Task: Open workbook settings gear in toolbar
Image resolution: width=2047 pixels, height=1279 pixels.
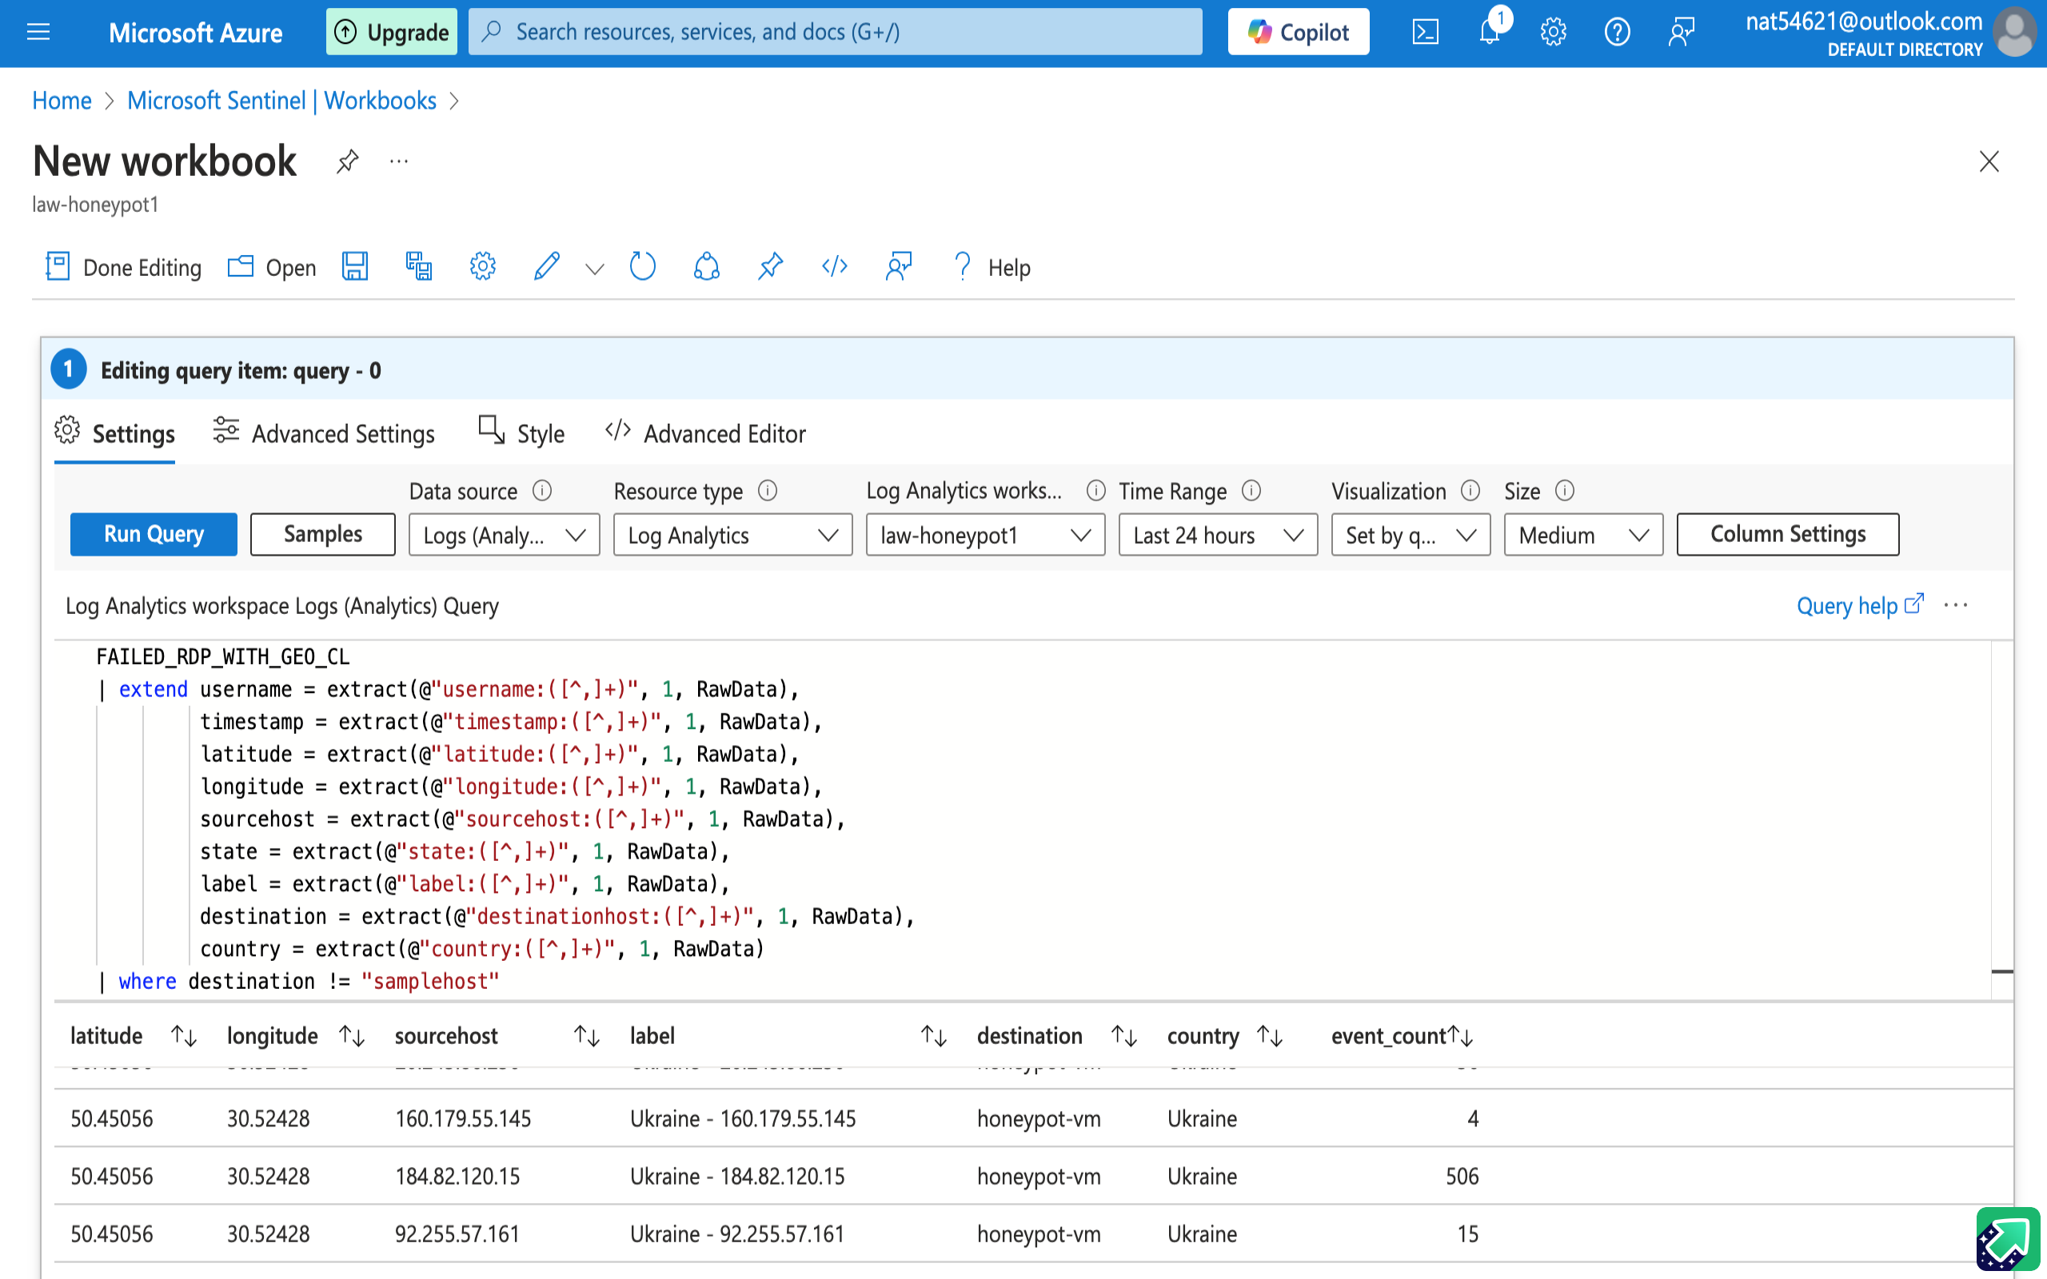Action: (x=482, y=267)
